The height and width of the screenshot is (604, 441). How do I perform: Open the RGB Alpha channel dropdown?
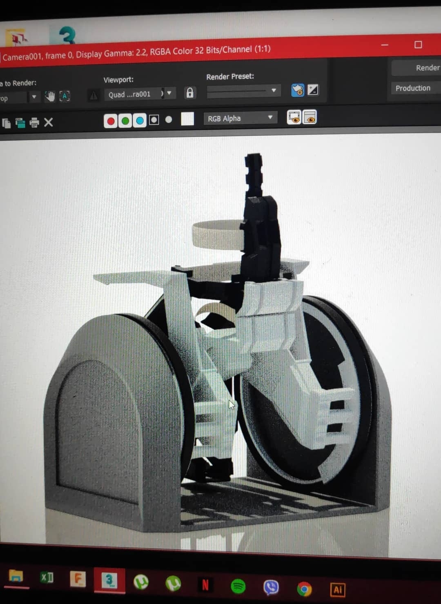coord(240,118)
